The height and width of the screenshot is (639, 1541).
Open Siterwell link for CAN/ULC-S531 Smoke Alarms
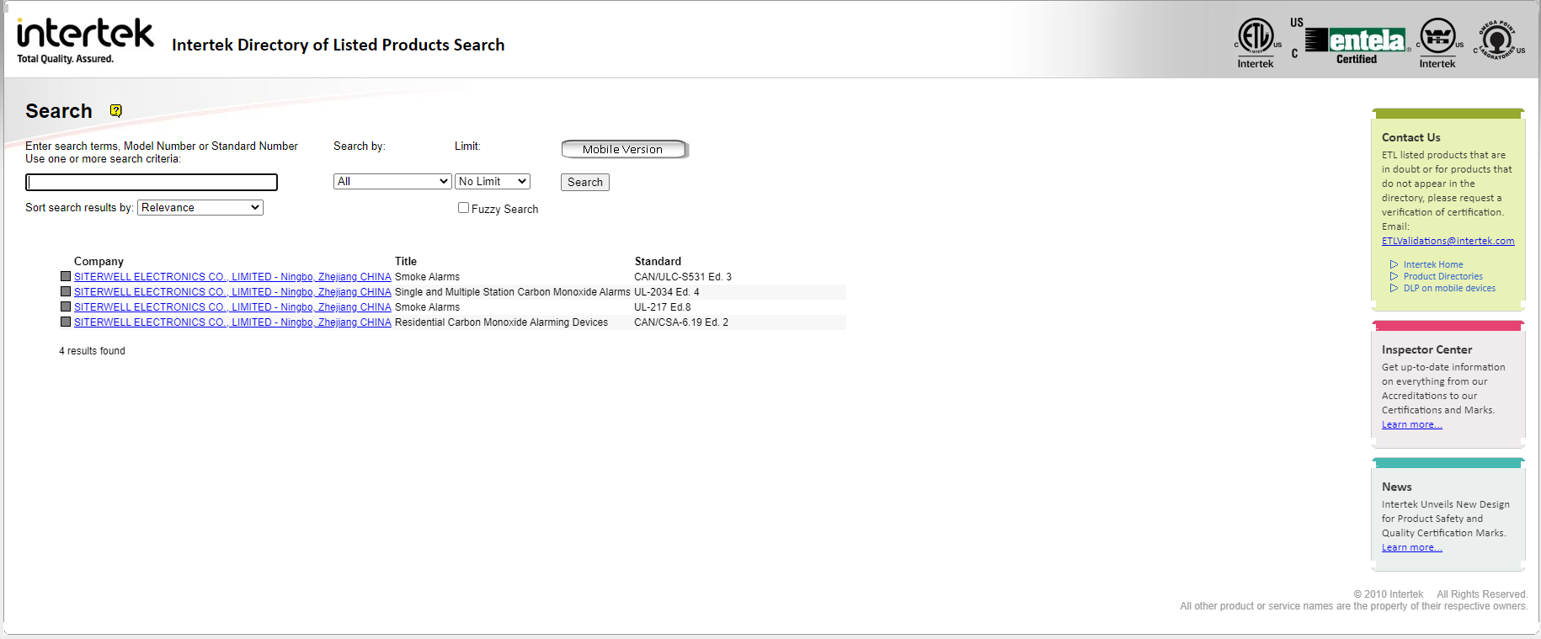tap(232, 277)
